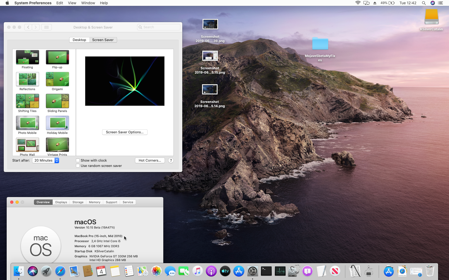Switch to Displays tab in About This Mac
The height and width of the screenshot is (280, 449).
click(61, 202)
